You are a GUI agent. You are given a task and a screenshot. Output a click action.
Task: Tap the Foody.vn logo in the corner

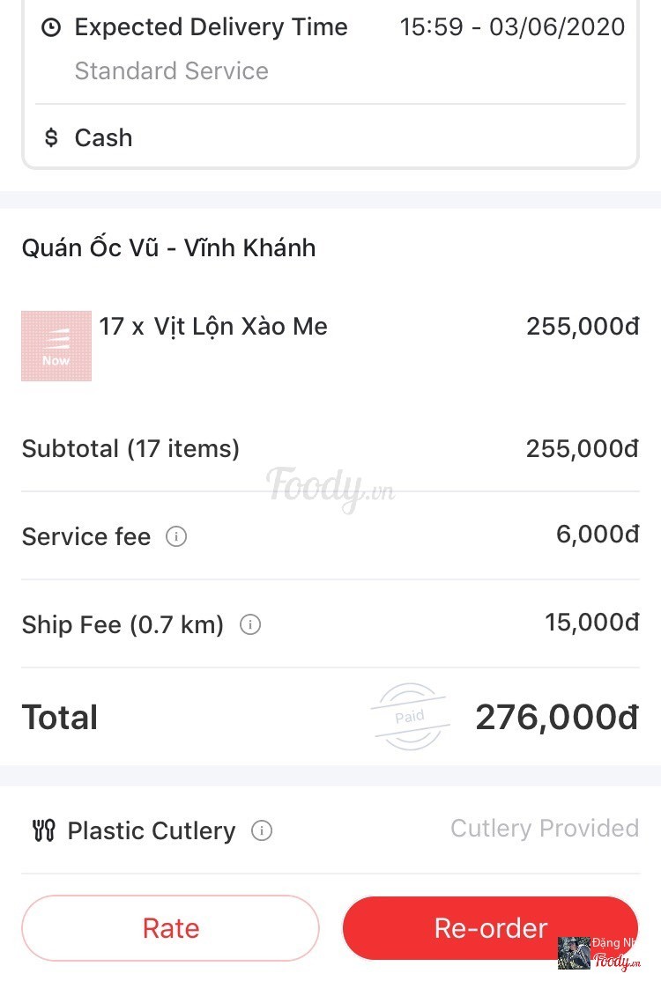[x=617, y=961]
